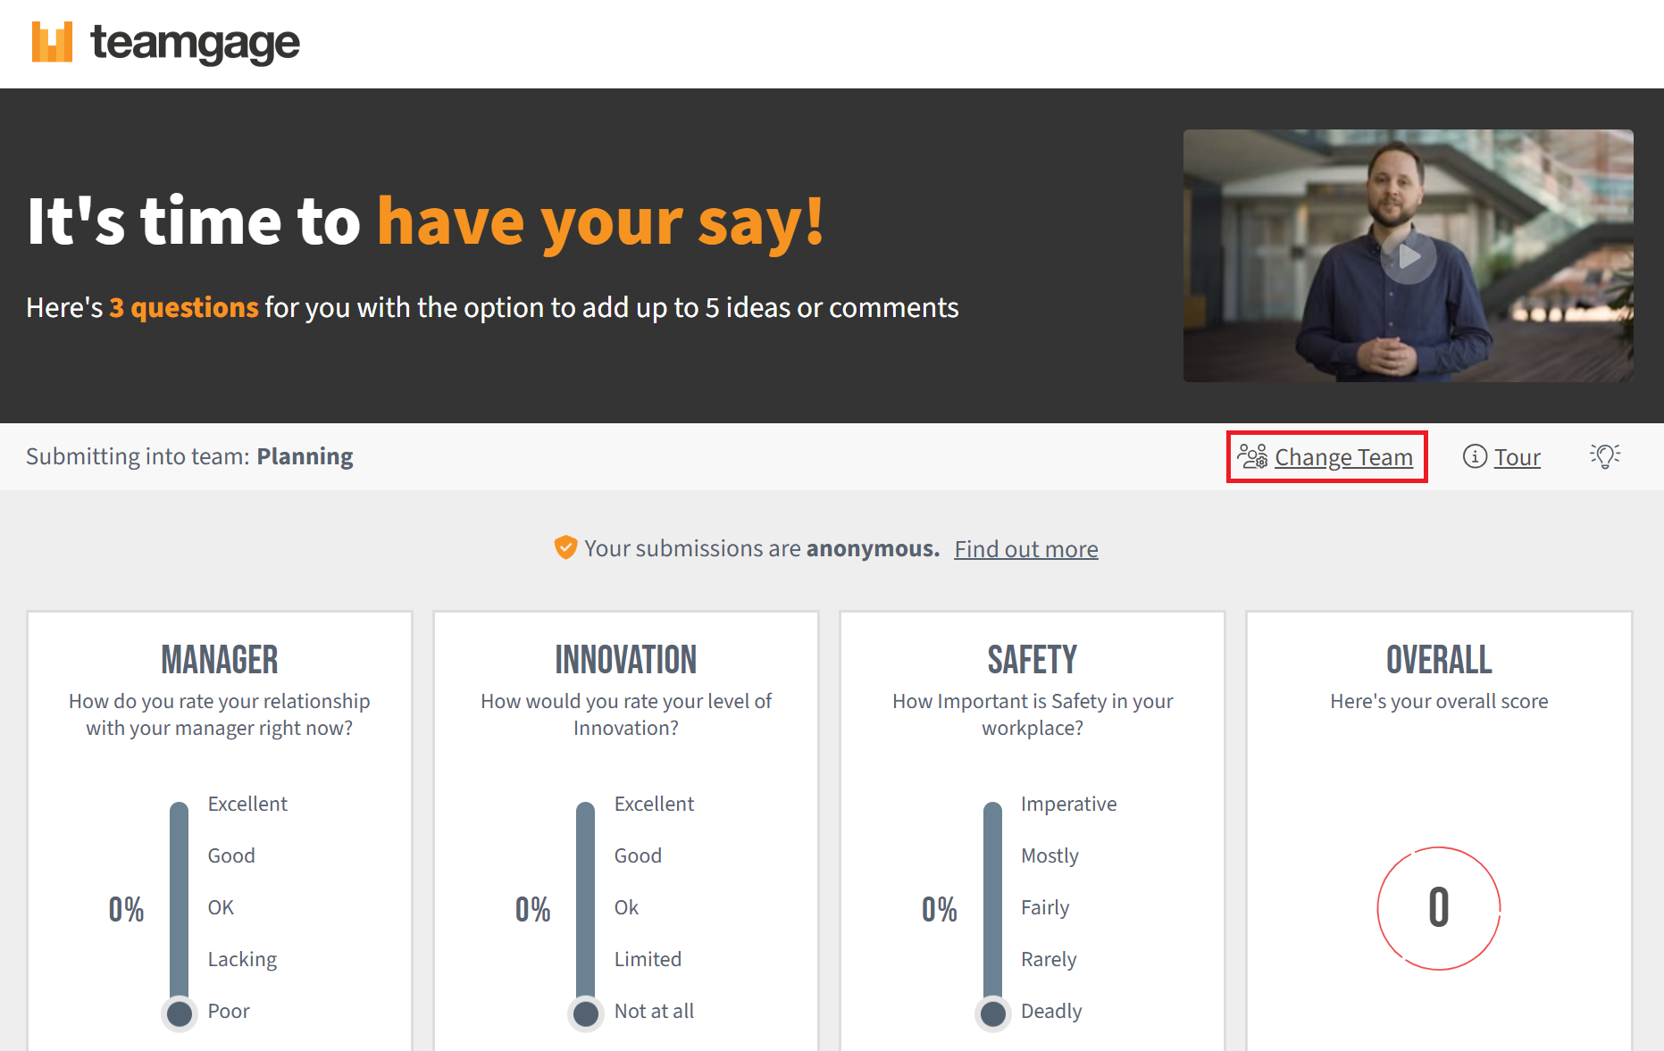Viewport: 1664px width, 1051px height.
Task: Click the Planning team name
Action: click(305, 456)
